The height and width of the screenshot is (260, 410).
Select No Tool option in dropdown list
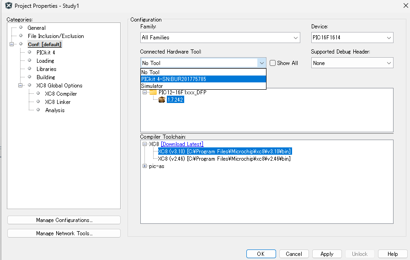(150, 72)
